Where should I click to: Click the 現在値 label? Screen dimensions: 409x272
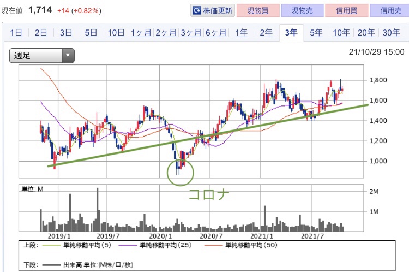pos(12,11)
